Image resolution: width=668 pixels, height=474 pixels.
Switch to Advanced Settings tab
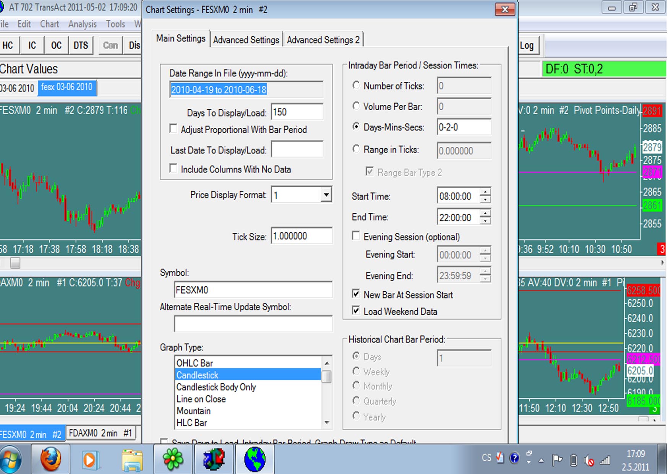246,40
